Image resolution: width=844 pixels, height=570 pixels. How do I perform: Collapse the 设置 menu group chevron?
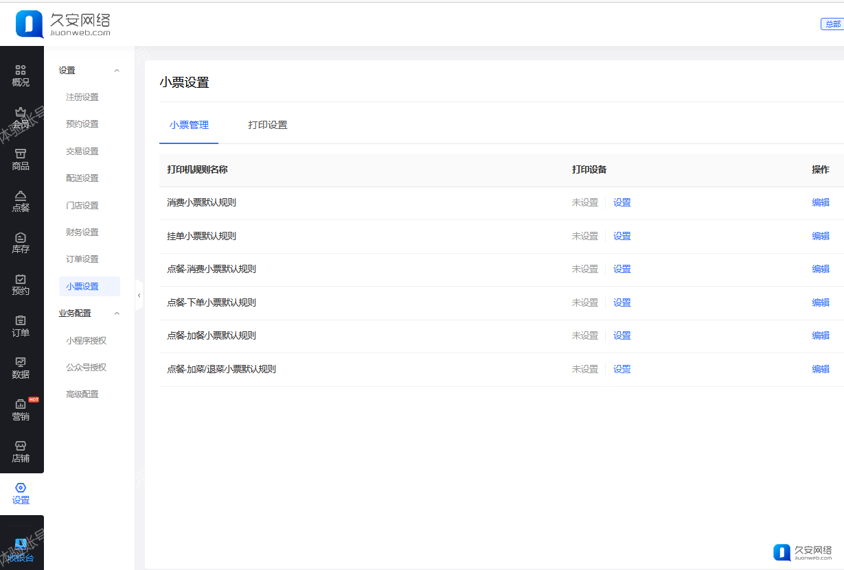click(117, 71)
